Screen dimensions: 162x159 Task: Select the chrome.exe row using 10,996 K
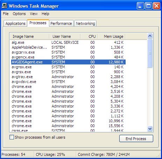(68, 121)
